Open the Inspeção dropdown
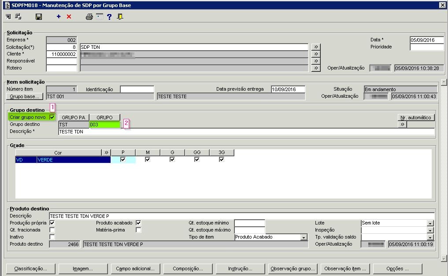448x276 pixels. pos(430,230)
